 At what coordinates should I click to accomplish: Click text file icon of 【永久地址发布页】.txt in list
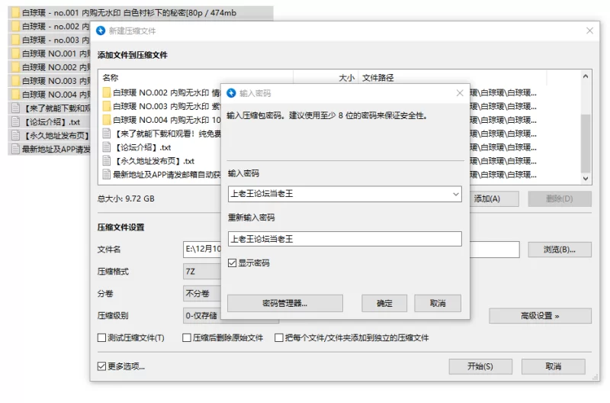(107, 161)
